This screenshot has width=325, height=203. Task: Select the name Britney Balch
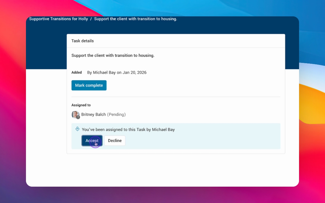93,114
